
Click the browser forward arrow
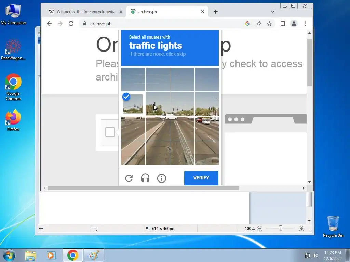coord(60,24)
